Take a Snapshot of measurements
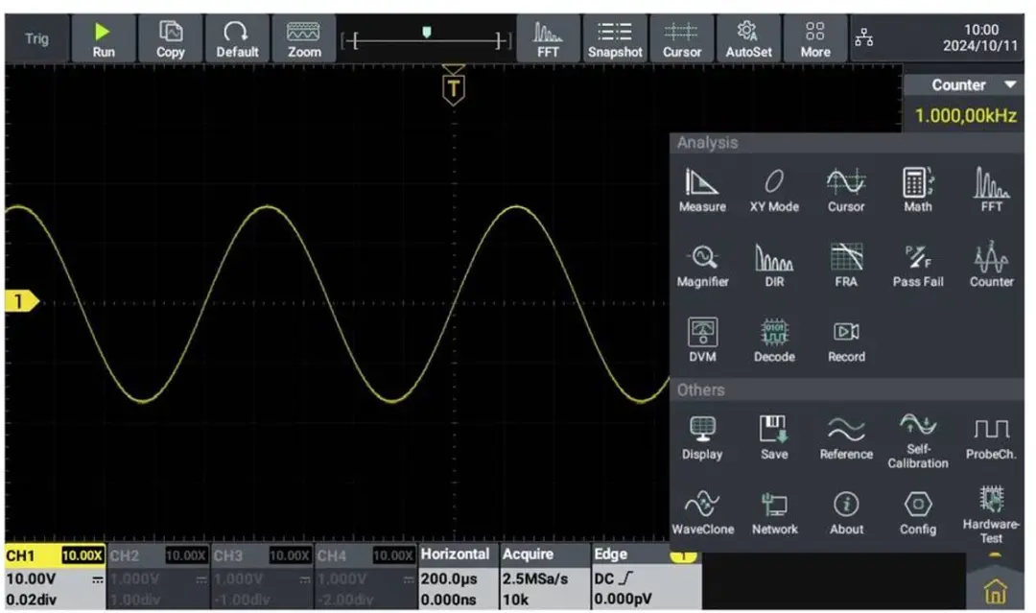This screenshot has height=613, width=1036. click(615, 39)
